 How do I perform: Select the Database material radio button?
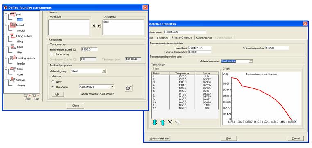[53, 87]
